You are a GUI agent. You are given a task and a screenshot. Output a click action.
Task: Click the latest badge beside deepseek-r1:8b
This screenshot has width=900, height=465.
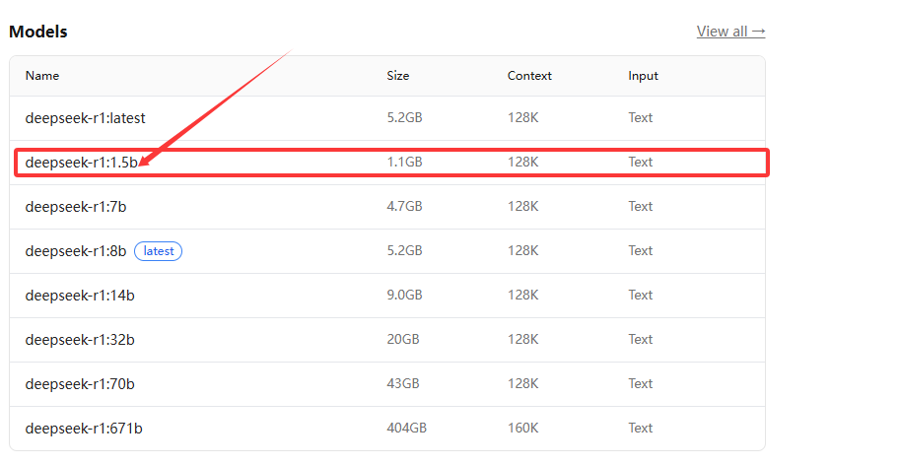pyautogui.click(x=159, y=251)
